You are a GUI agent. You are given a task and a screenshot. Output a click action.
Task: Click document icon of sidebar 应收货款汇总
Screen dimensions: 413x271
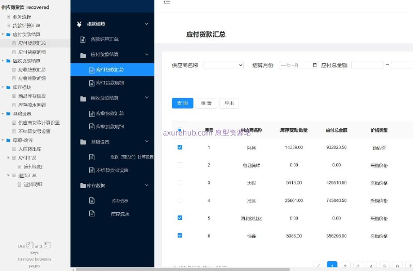tap(92, 114)
